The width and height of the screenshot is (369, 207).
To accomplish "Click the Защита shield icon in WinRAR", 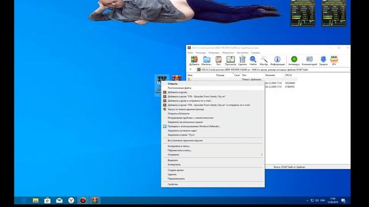I will [x=323, y=60].
